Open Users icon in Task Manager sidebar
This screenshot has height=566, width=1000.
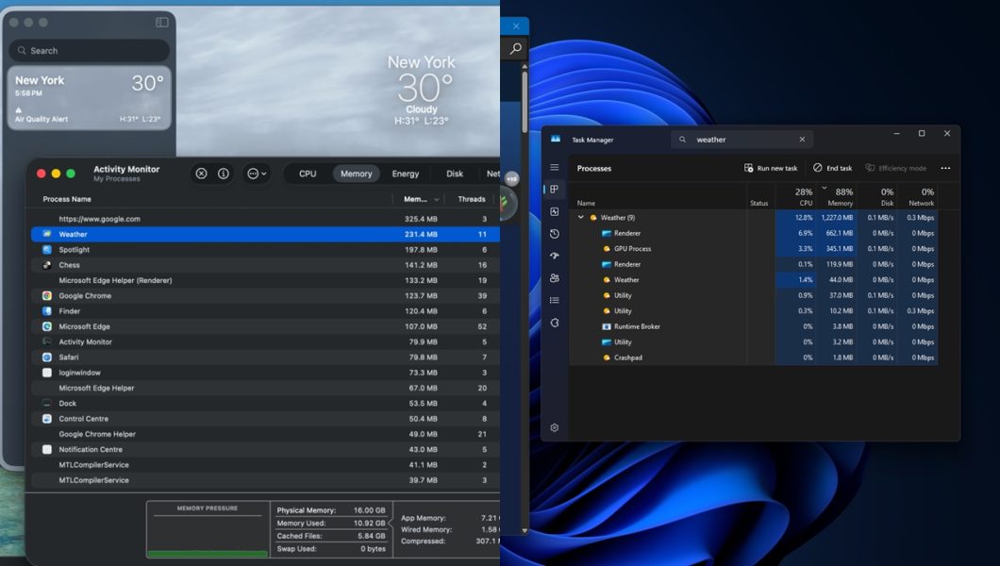tap(554, 278)
